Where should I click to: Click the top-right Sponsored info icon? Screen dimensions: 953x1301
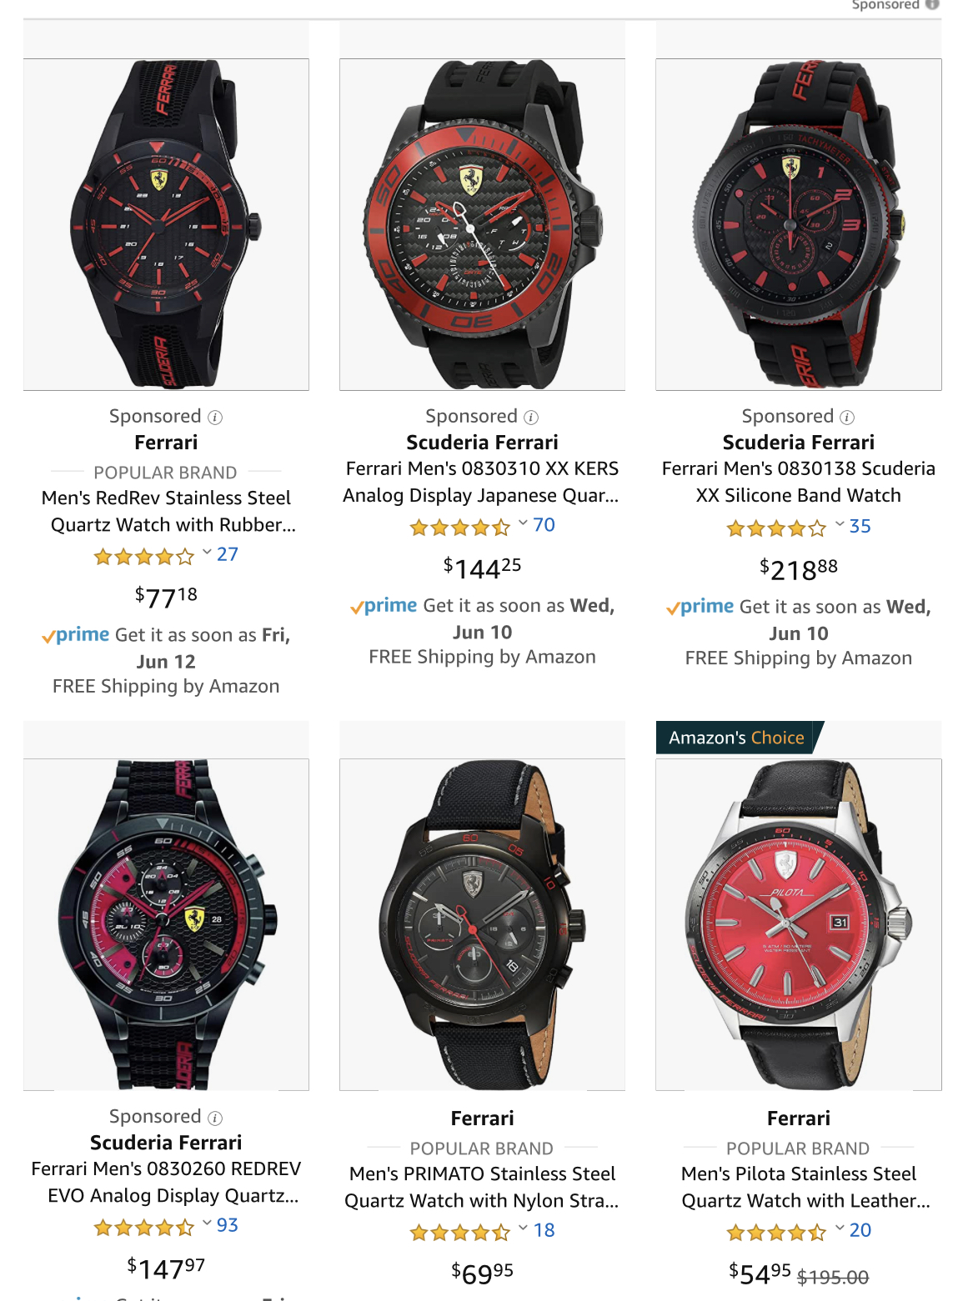coord(932,4)
